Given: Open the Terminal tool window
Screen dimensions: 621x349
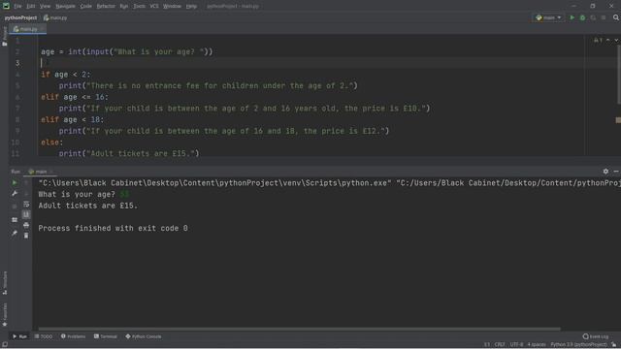Looking at the screenshot, I should point(106,336).
